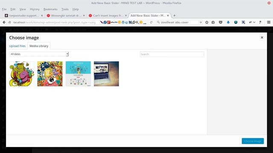The height and width of the screenshot is (153, 273).
Task: Close the tonjoostudio-support tab
Action: (42, 15)
